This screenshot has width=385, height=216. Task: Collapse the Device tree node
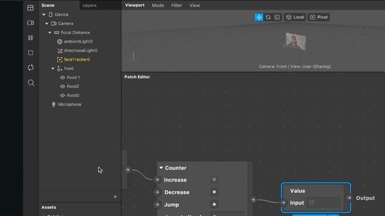tap(44, 14)
